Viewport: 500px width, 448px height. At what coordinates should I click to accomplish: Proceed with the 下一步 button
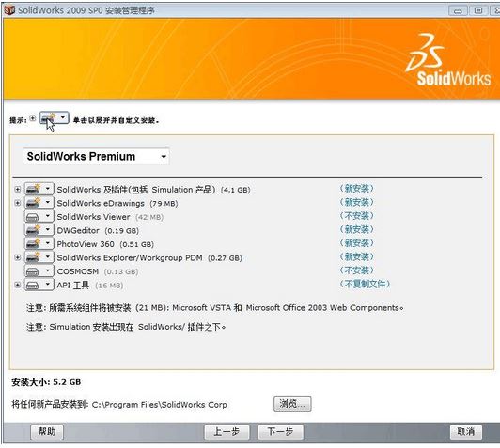click(x=281, y=432)
